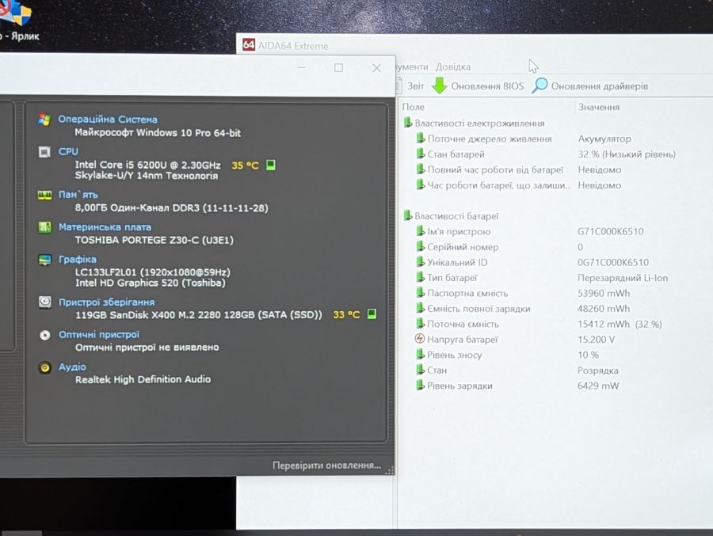Open the Довідка menu in AIDA64
This screenshot has height=536, width=713.
pos(453,67)
